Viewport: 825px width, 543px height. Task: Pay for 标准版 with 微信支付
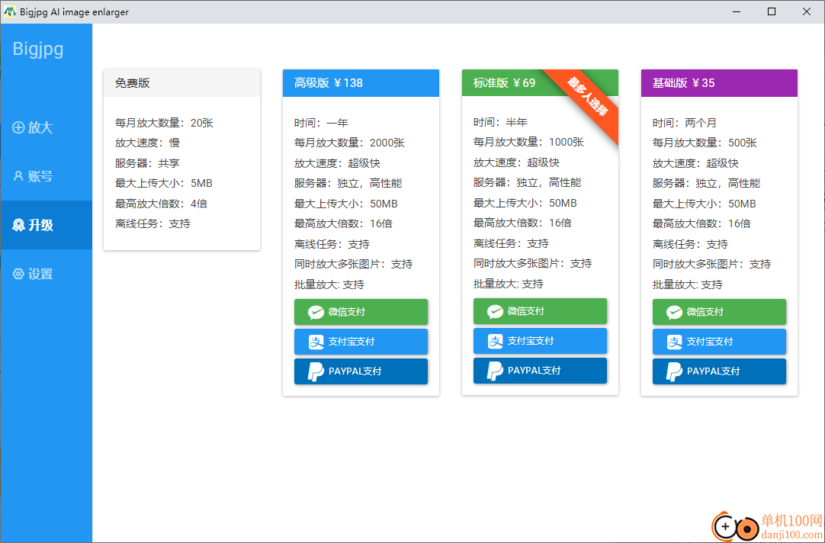click(x=540, y=311)
